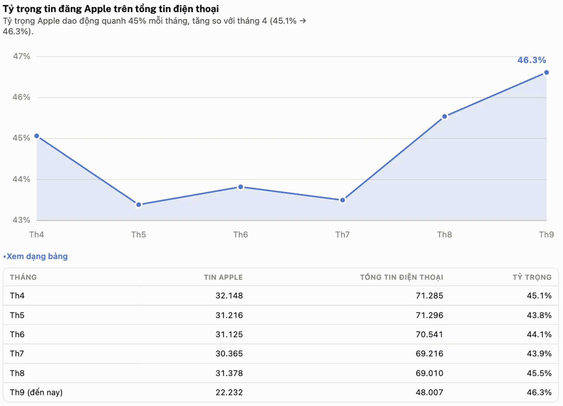The height and width of the screenshot is (406, 563).
Task: Click the Th5 data point on chart
Action: click(x=139, y=204)
